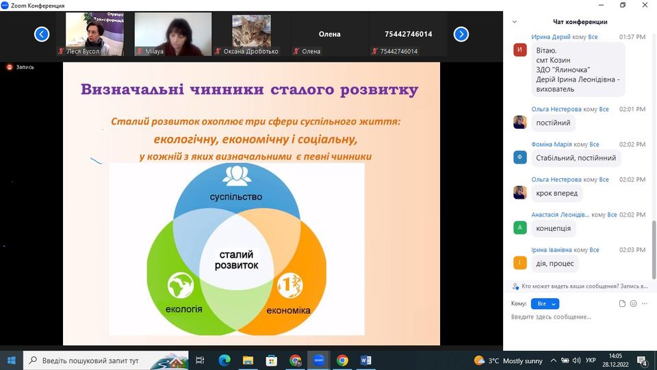Open the clock and calendar 14:05

tap(615, 360)
